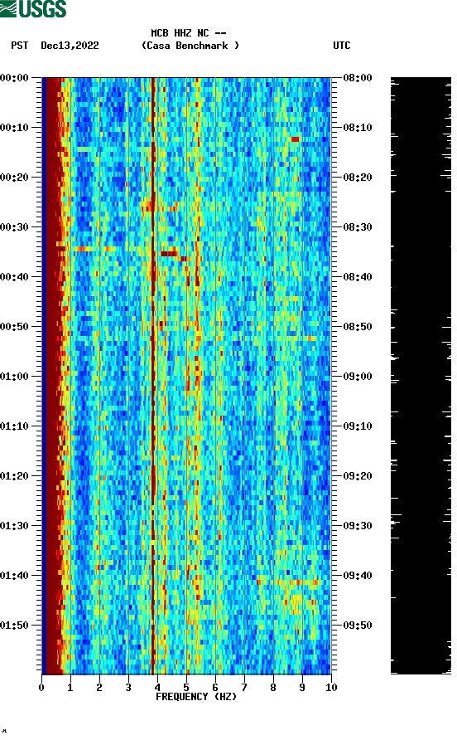
Task: Click the 00:40 PST time label
Action: pos(14,276)
